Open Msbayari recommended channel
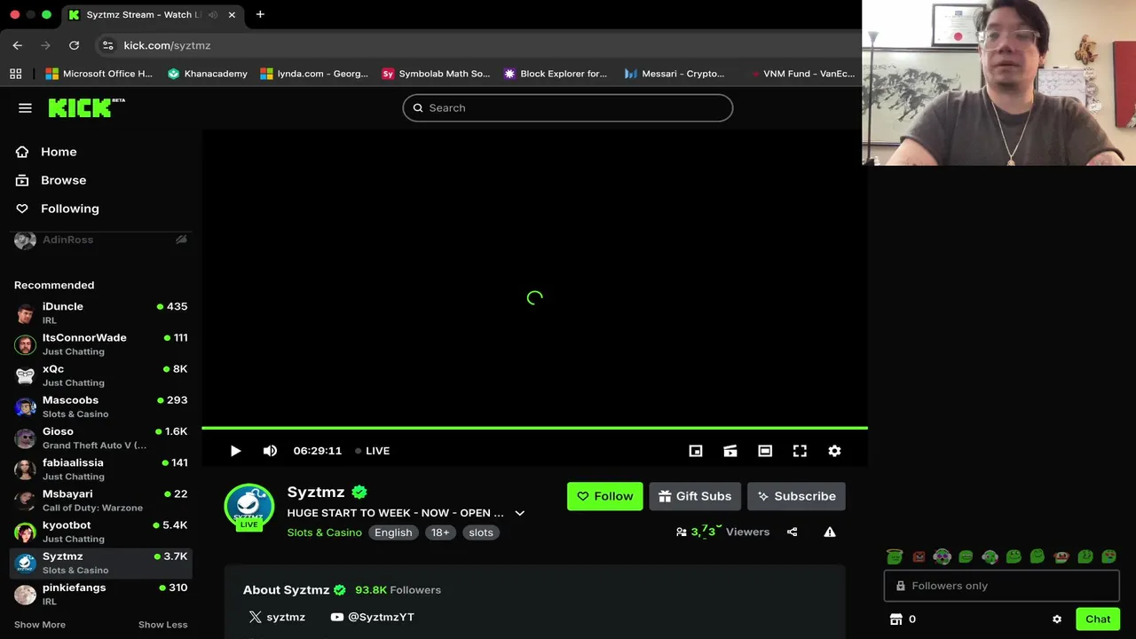1136x639 pixels. pyautogui.click(x=102, y=500)
